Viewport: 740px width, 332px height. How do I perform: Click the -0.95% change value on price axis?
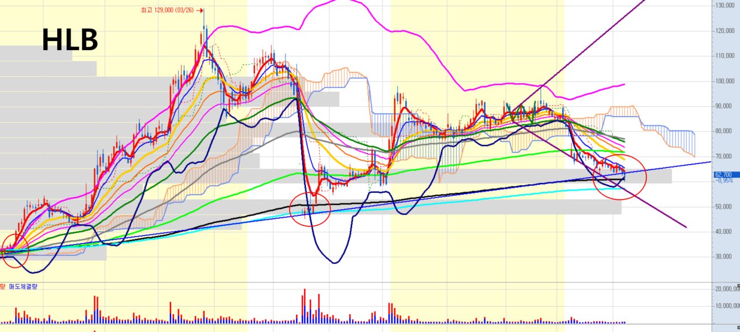point(724,180)
